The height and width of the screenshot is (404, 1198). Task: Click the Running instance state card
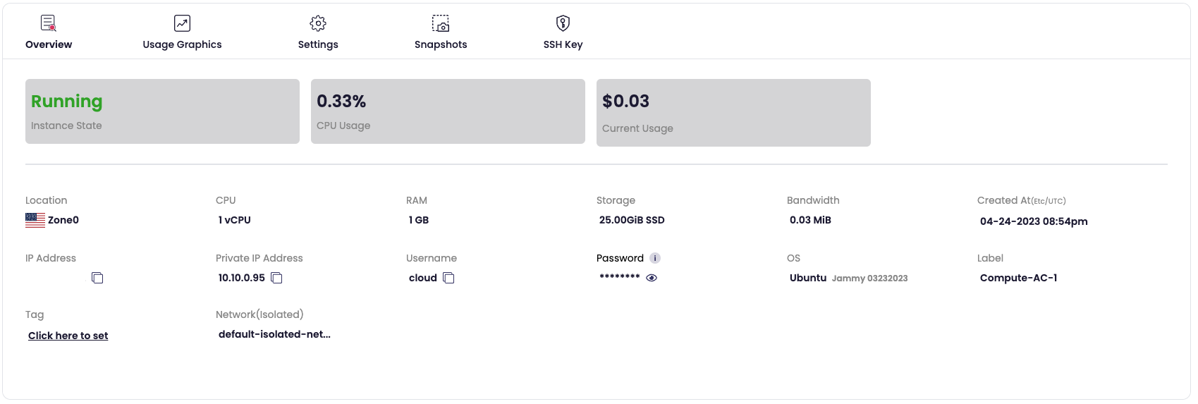[x=162, y=111]
